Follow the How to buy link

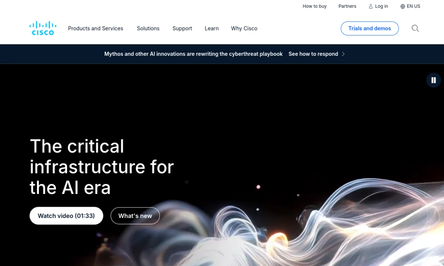pos(315,6)
